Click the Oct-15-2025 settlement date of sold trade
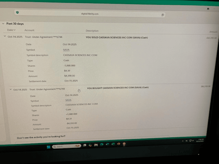The width and height of the screenshot is (219, 164). pyautogui.click(x=71, y=81)
